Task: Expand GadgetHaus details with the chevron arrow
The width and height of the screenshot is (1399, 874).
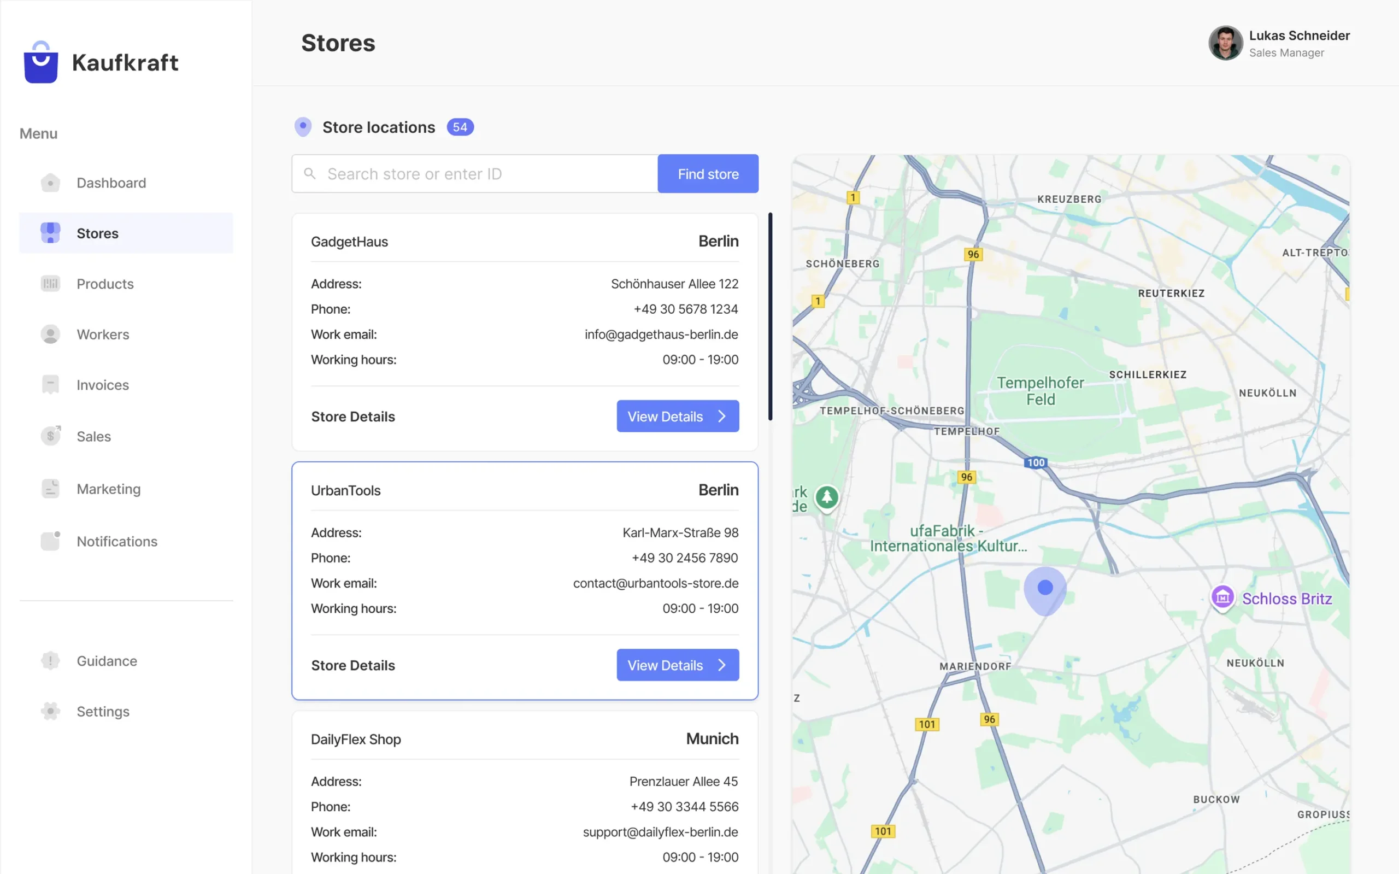Action: click(722, 415)
